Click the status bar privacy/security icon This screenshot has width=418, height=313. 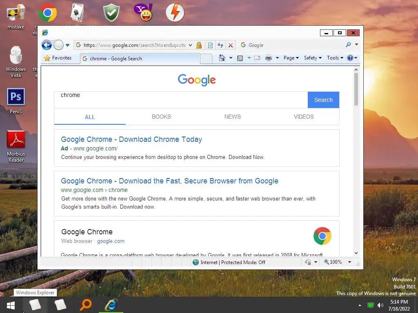pos(308,262)
